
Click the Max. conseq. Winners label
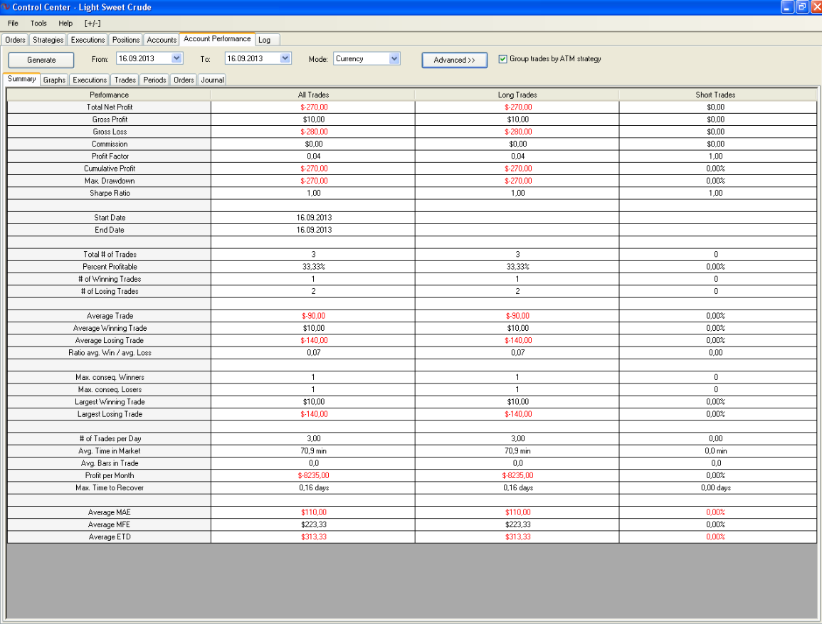coord(110,377)
